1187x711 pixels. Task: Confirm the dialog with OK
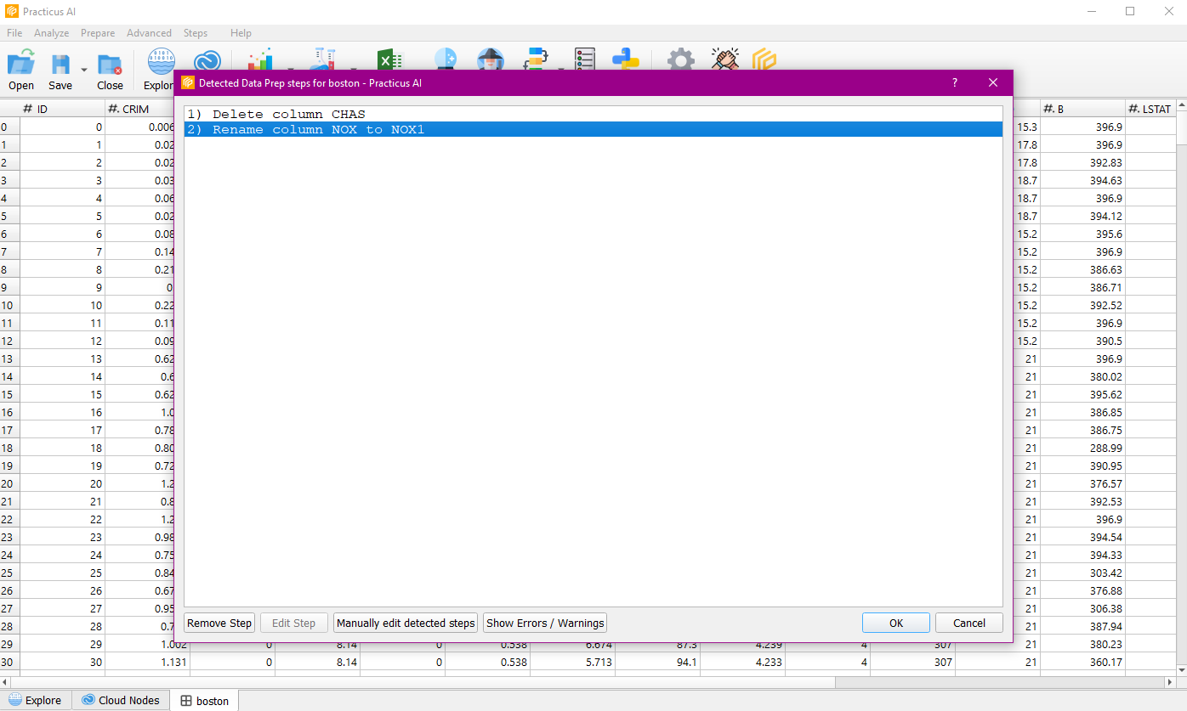[895, 623]
